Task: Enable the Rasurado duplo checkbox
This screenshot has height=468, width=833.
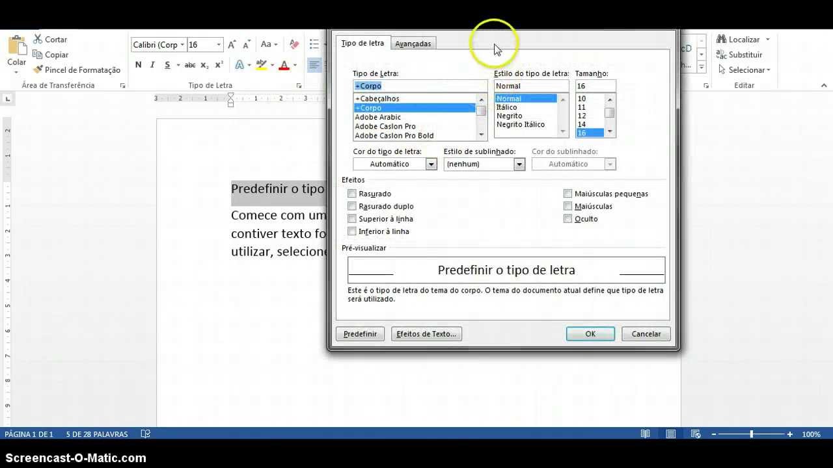Action: [352, 206]
